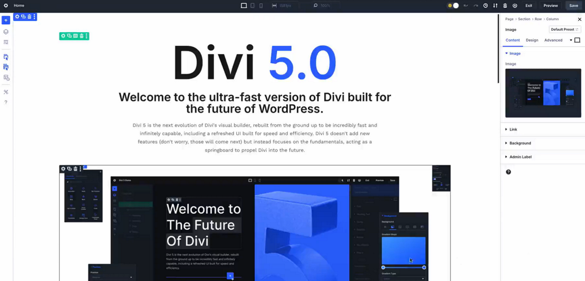Open the green row's column layout icon
This screenshot has height=281, width=585.
pos(75,36)
